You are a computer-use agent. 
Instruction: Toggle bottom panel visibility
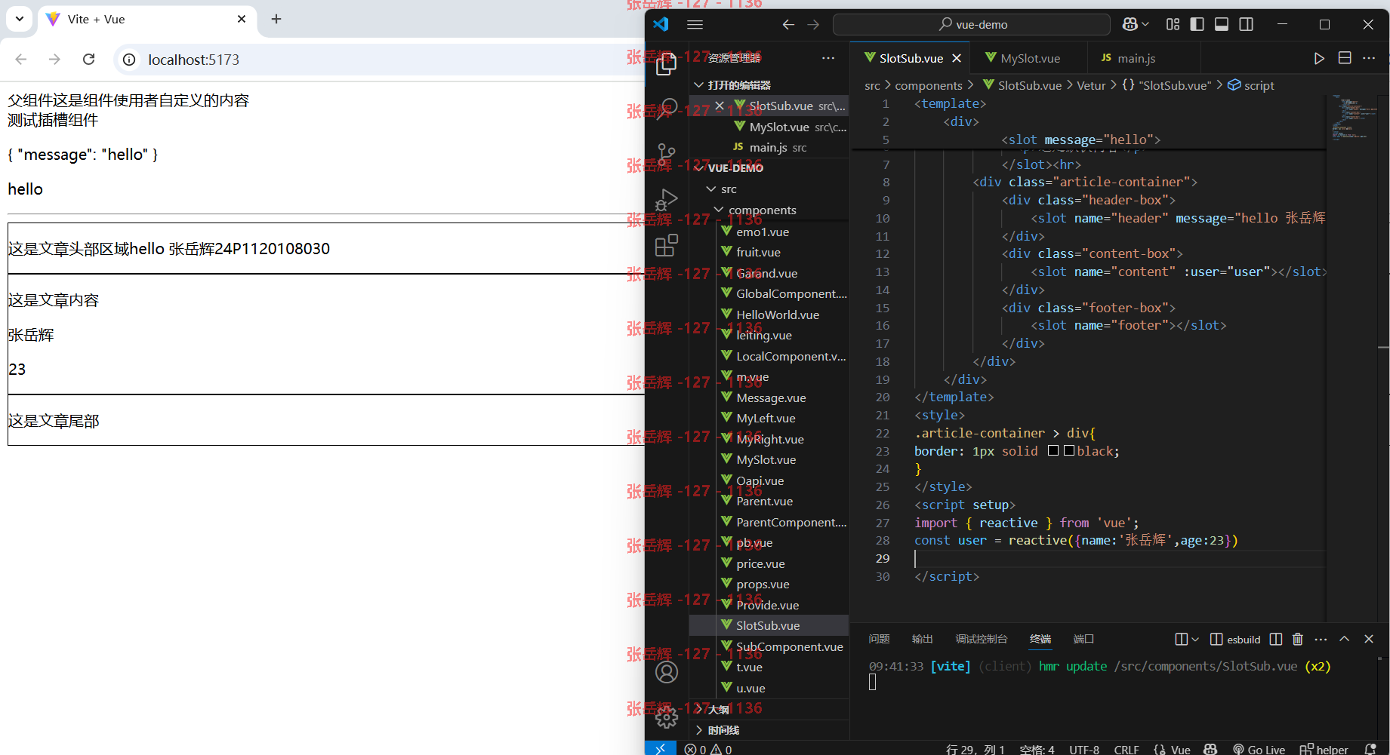click(x=1222, y=24)
